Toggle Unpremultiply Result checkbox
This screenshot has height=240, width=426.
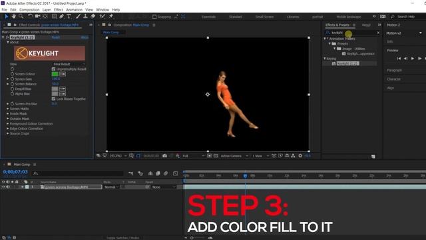pyautogui.click(x=53, y=69)
